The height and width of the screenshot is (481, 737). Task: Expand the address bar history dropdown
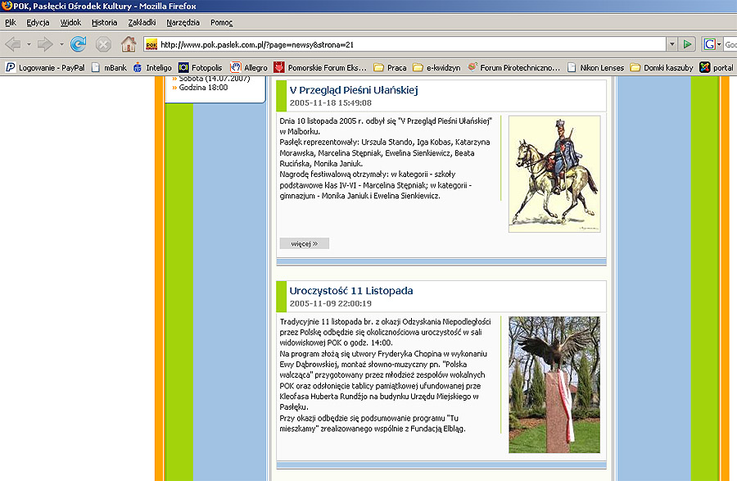671,44
